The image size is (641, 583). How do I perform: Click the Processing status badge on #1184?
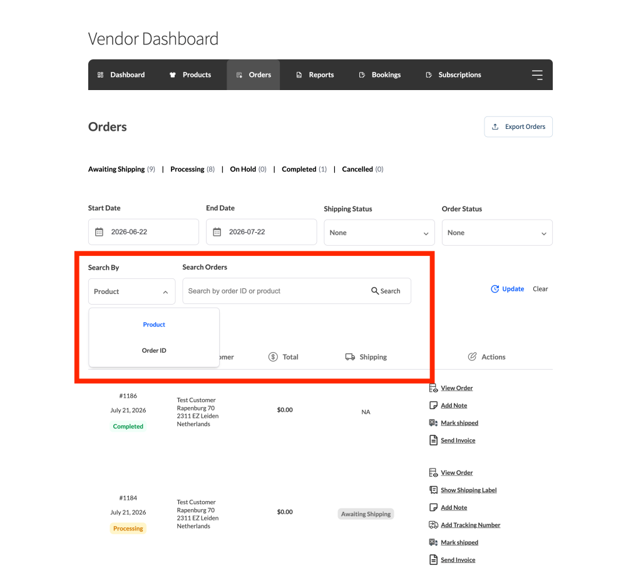coord(128,528)
